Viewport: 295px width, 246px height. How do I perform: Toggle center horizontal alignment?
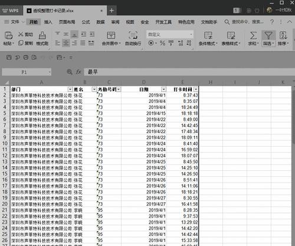coord(66,43)
